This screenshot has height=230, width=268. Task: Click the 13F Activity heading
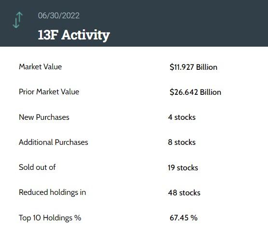click(x=74, y=35)
